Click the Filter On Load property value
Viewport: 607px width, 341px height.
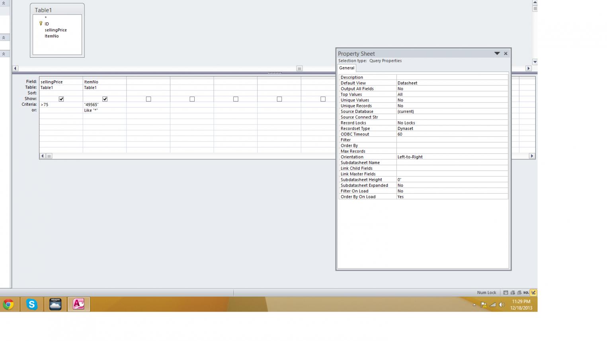coord(452,191)
